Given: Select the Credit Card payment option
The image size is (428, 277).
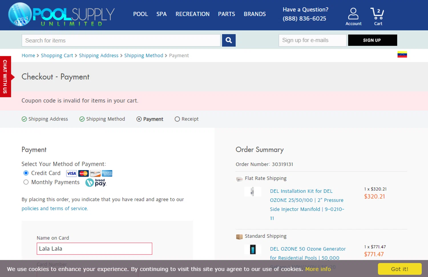Looking at the screenshot, I should (x=26, y=173).
